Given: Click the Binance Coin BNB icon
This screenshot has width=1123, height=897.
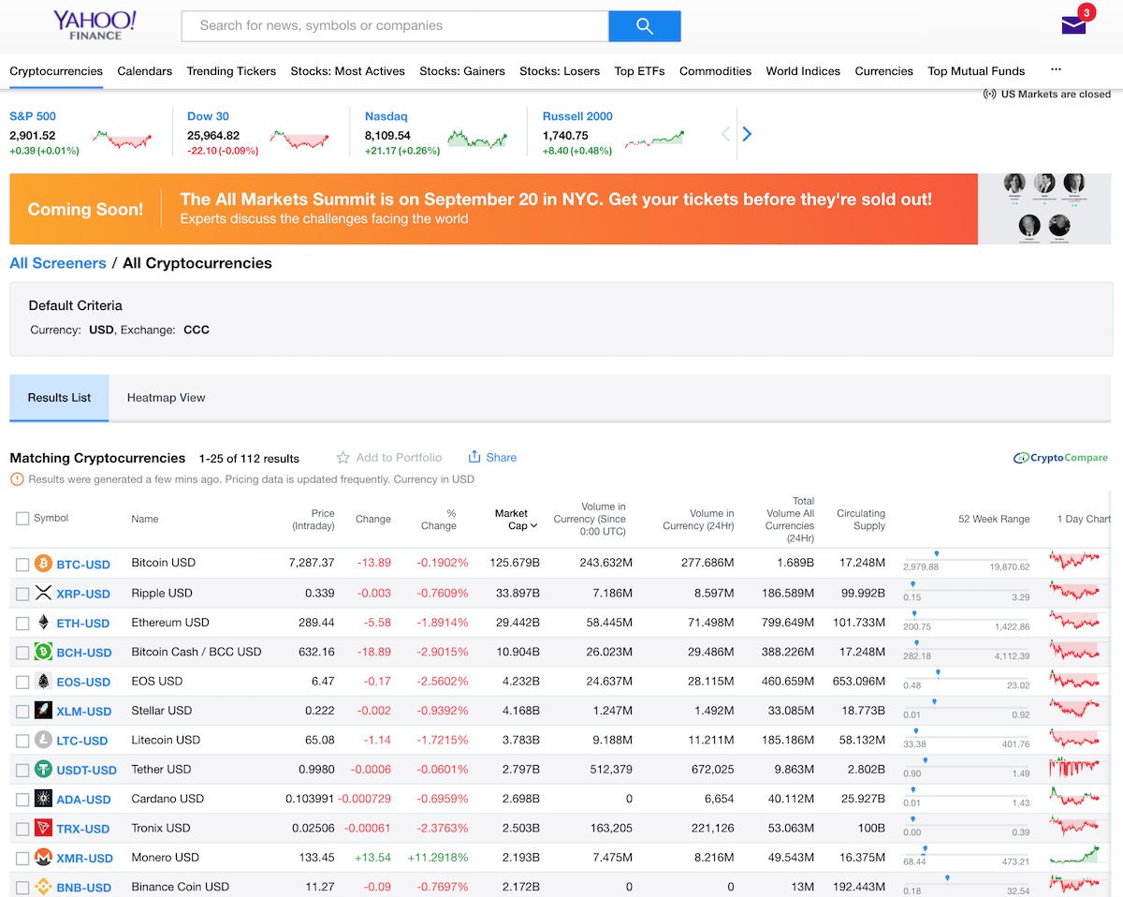Looking at the screenshot, I should (43, 887).
